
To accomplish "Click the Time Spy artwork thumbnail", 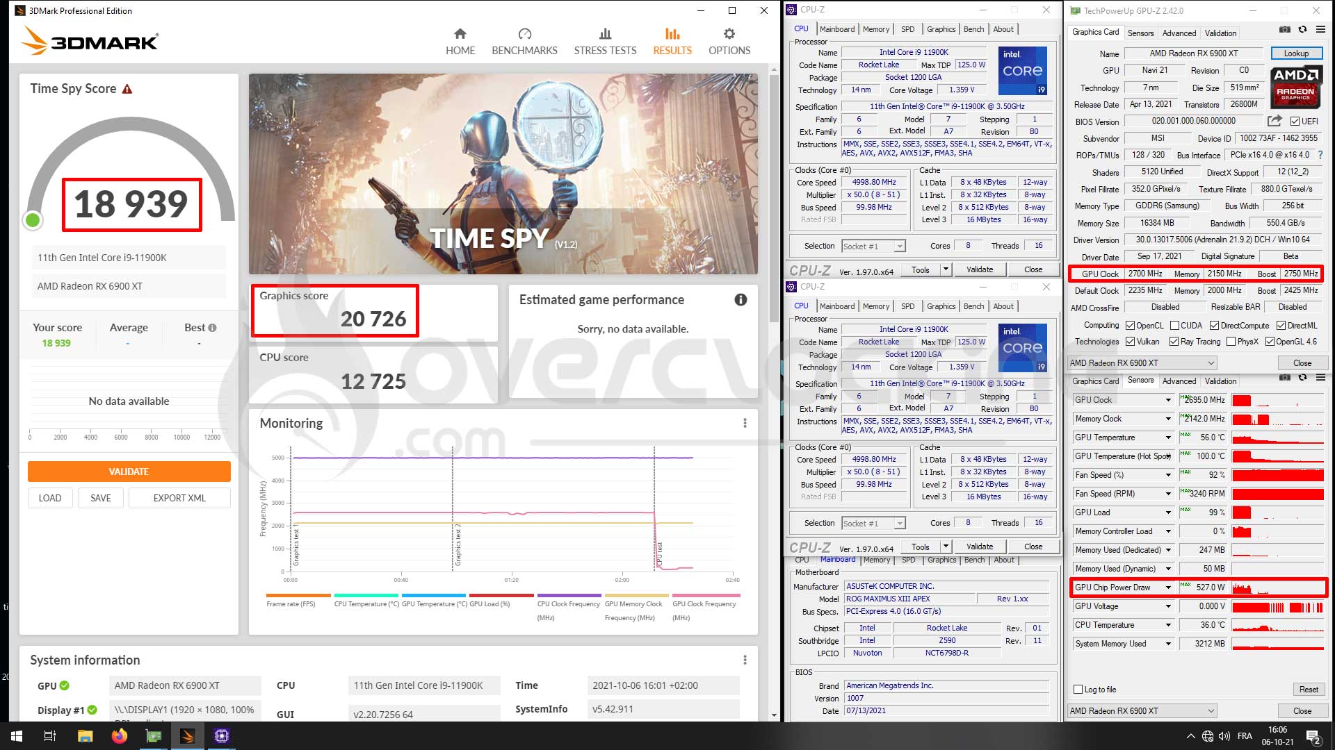I will point(503,174).
